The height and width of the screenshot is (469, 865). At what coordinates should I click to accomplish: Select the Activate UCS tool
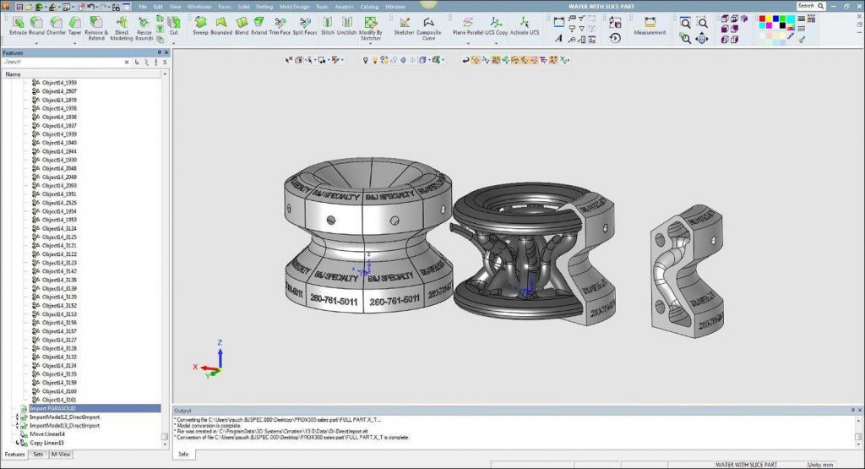524,26
